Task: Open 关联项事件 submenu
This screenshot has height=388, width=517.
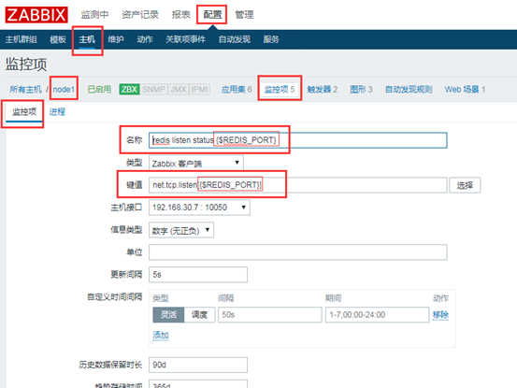Action: click(186, 39)
